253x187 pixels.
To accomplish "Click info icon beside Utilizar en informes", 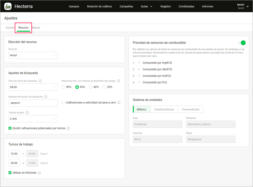I will click(39, 173).
